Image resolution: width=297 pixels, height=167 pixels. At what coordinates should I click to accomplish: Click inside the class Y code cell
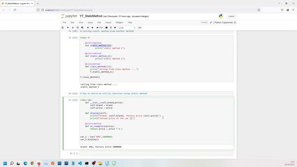[156, 58]
